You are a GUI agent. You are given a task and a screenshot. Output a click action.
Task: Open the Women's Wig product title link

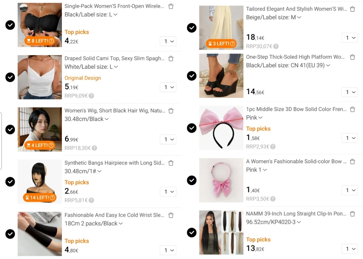click(114, 111)
